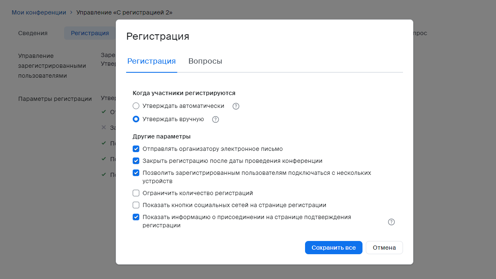Click the "Отмена" button
Viewport: 496px width, 279px height.
(x=384, y=247)
